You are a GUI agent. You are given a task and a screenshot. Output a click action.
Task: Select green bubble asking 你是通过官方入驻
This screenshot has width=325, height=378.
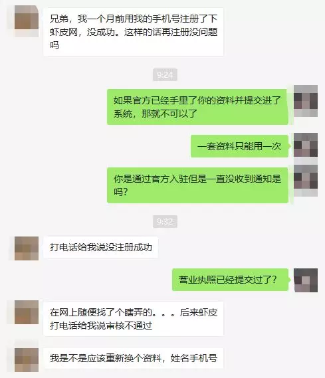click(x=197, y=185)
